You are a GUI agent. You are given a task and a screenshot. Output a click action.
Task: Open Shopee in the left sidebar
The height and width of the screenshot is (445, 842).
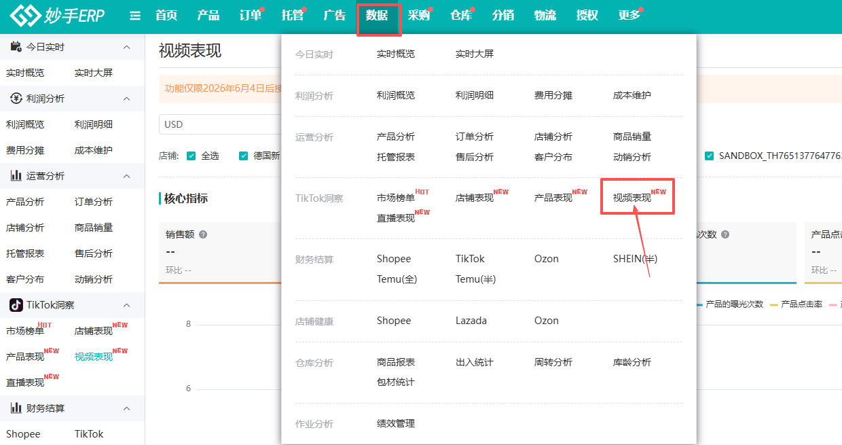(x=23, y=434)
